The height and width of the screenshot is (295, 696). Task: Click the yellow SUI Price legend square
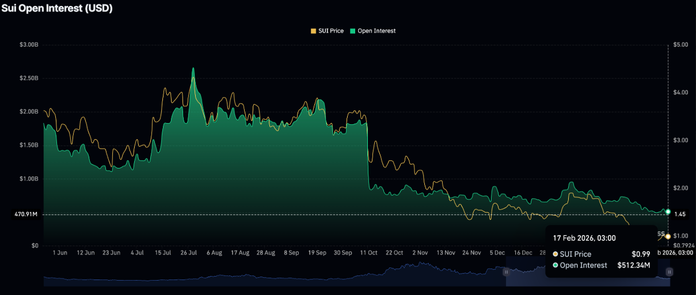(x=313, y=31)
